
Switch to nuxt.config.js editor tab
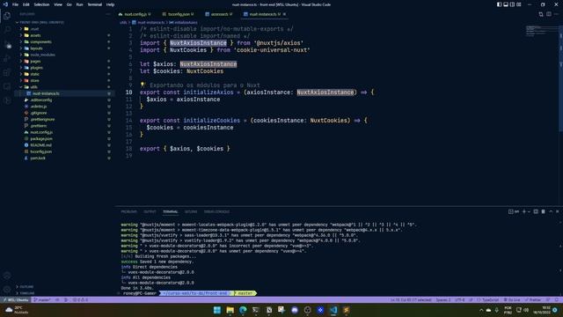click(x=135, y=14)
